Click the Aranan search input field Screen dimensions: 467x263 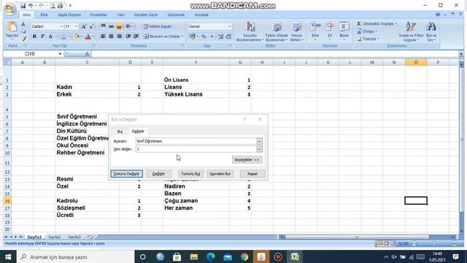(x=196, y=141)
